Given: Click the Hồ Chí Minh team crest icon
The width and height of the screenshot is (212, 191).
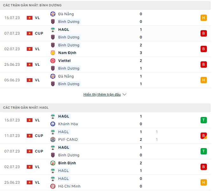Looking at the screenshot, I should pos(53,186).
